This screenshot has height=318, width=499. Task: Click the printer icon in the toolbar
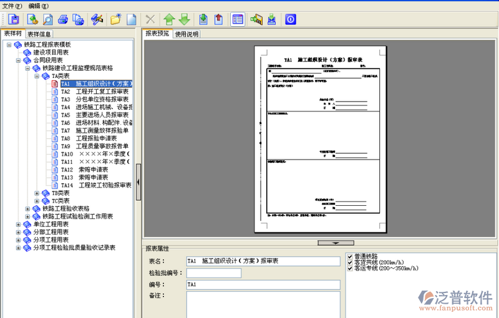coord(63,19)
